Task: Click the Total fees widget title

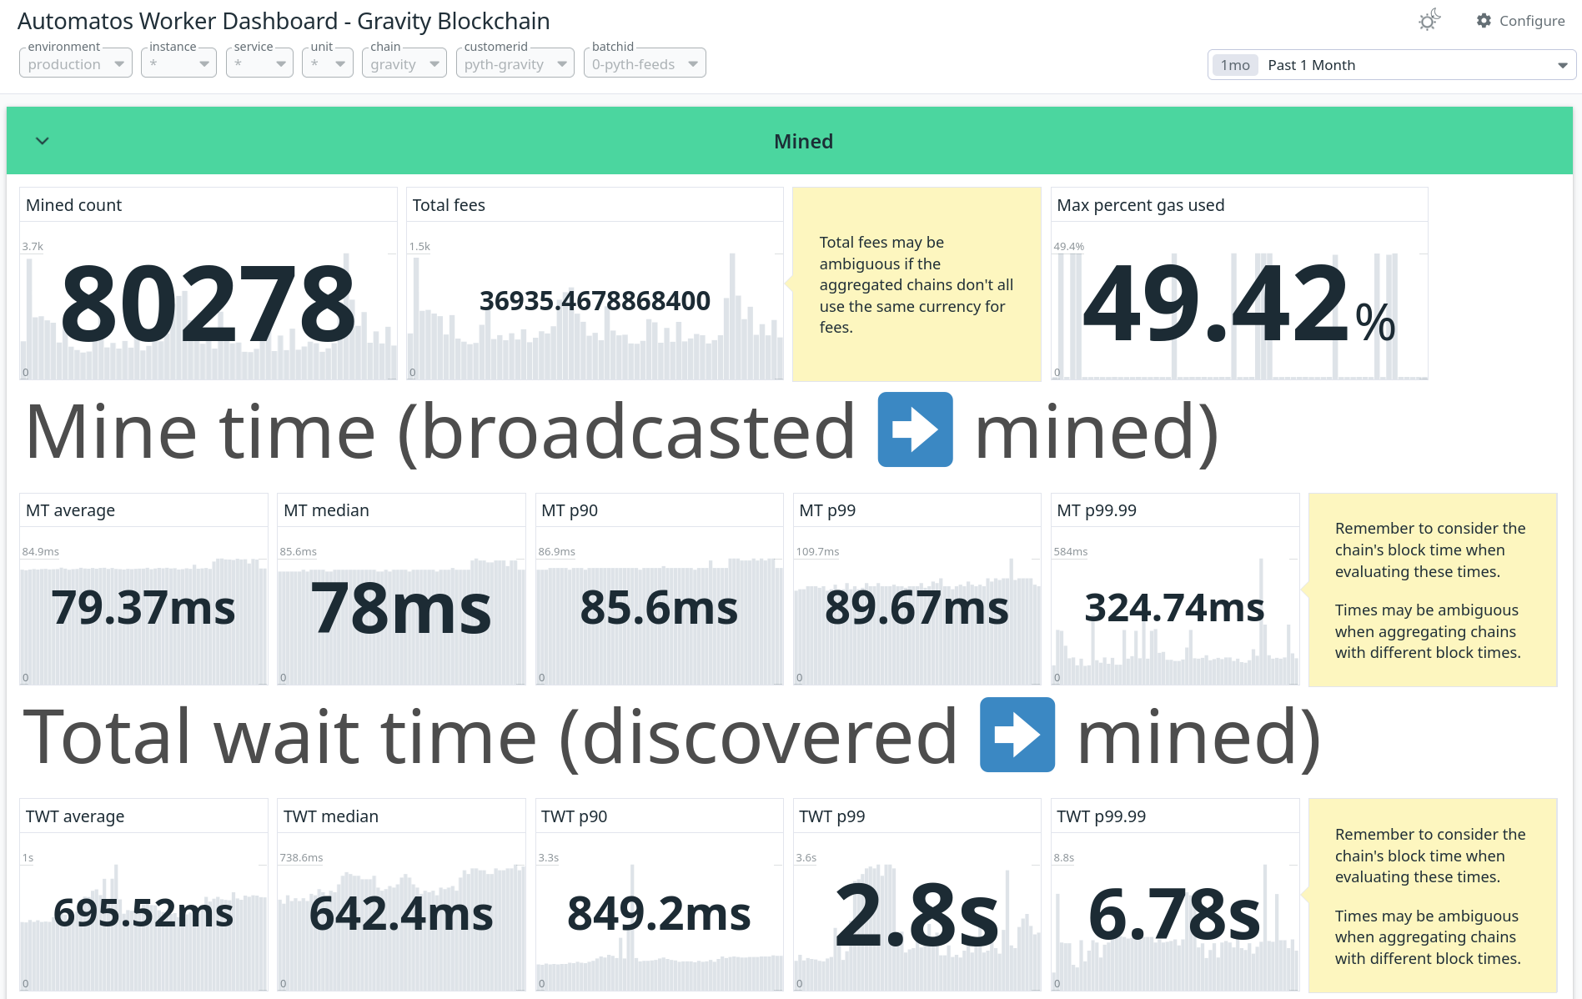Action: (x=449, y=205)
